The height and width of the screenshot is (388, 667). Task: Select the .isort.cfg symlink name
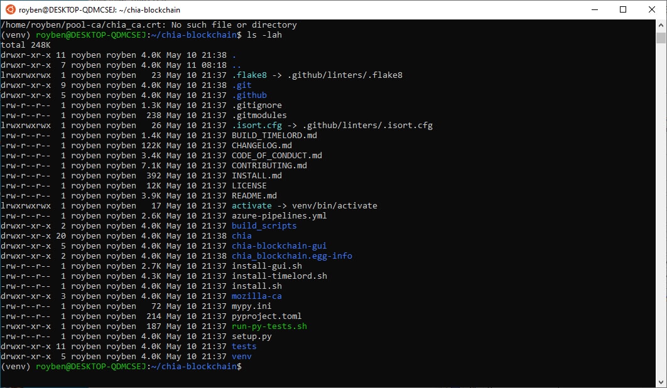tap(256, 126)
